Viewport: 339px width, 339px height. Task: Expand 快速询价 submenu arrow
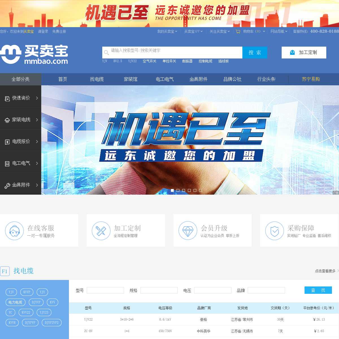[37, 98]
